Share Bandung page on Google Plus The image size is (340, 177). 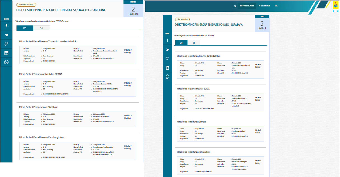(x=6, y=44)
